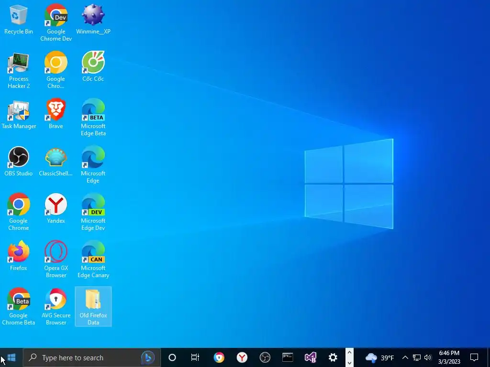Open OBS Studio from the taskbar
This screenshot has height=367, width=490.
265,357
